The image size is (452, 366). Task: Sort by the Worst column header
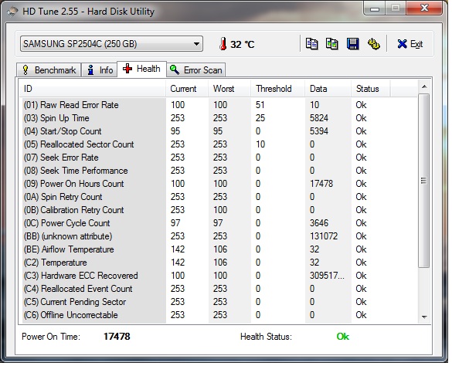(229, 89)
